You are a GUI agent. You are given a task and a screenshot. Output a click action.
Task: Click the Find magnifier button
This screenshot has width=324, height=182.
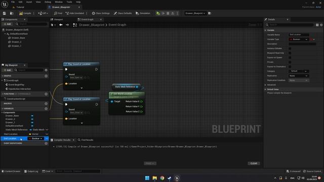click(x=58, y=13)
